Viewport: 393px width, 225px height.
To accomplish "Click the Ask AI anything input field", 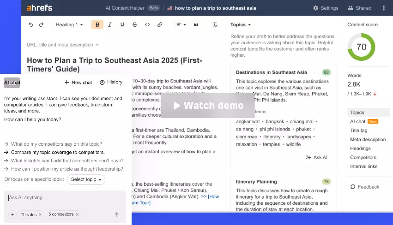I will tap(65, 198).
